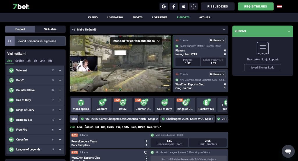
Task: Bet on Team_zibert171 at odds 1.79
Action: [213, 62]
